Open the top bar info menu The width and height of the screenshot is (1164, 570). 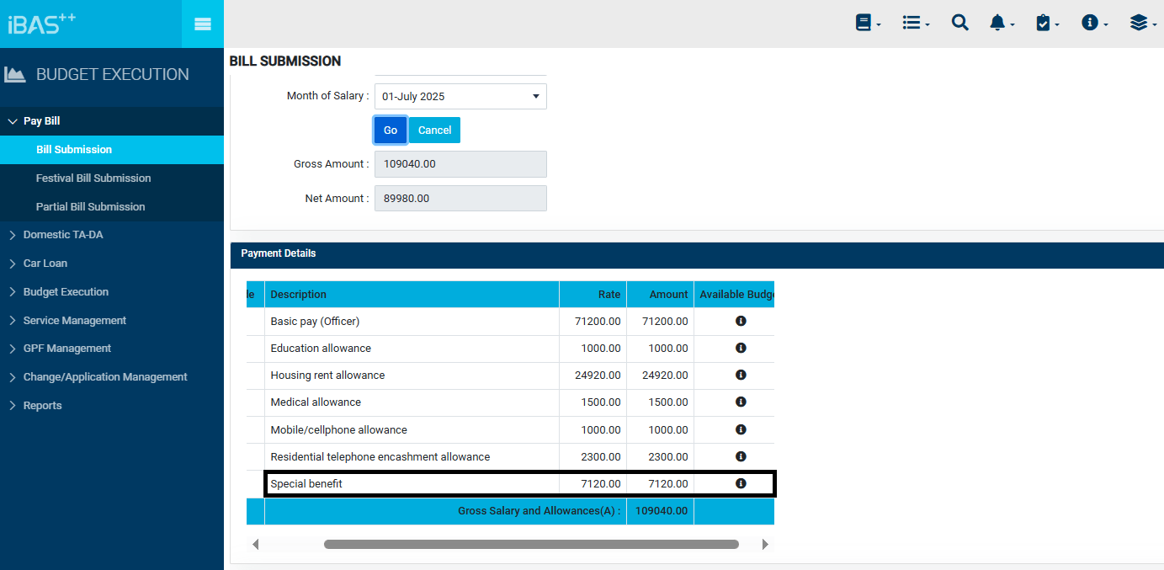[x=1093, y=24]
